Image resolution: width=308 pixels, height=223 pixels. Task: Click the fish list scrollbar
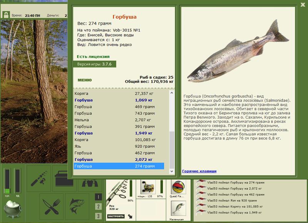tap(172, 130)
